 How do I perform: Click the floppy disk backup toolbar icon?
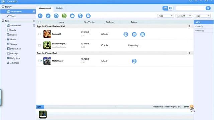[x=72, y=16]
